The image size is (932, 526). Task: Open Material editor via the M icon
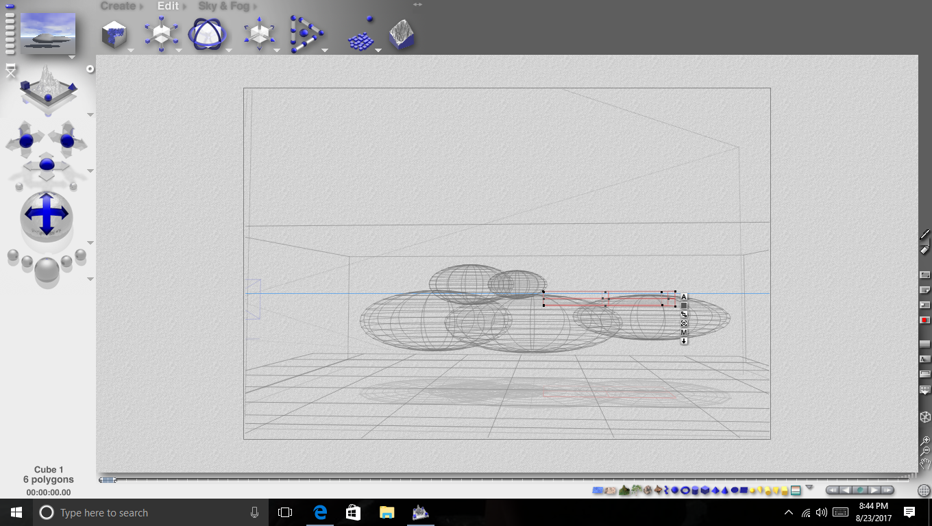coord(684,332)
